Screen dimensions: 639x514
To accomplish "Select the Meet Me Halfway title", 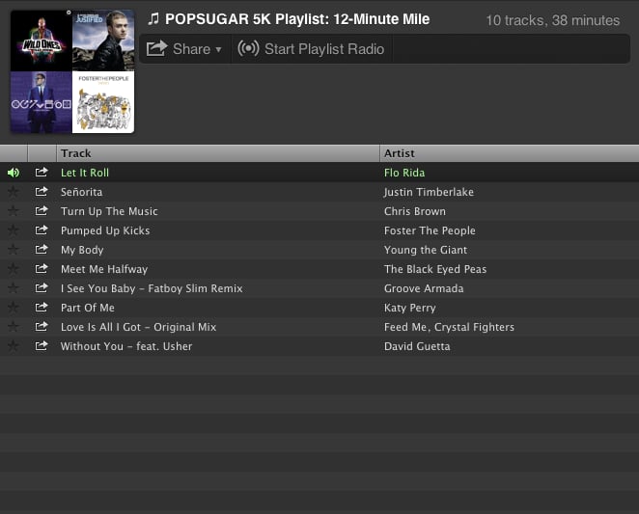I will (104, 269).
